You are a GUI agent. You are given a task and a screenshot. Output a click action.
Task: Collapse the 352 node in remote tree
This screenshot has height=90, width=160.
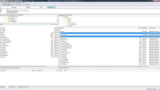[66, 21]
